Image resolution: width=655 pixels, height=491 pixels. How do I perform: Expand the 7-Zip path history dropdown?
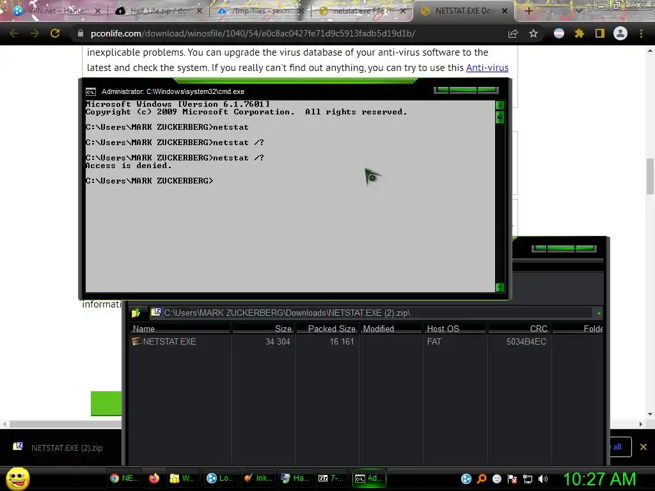coord(599,313)
